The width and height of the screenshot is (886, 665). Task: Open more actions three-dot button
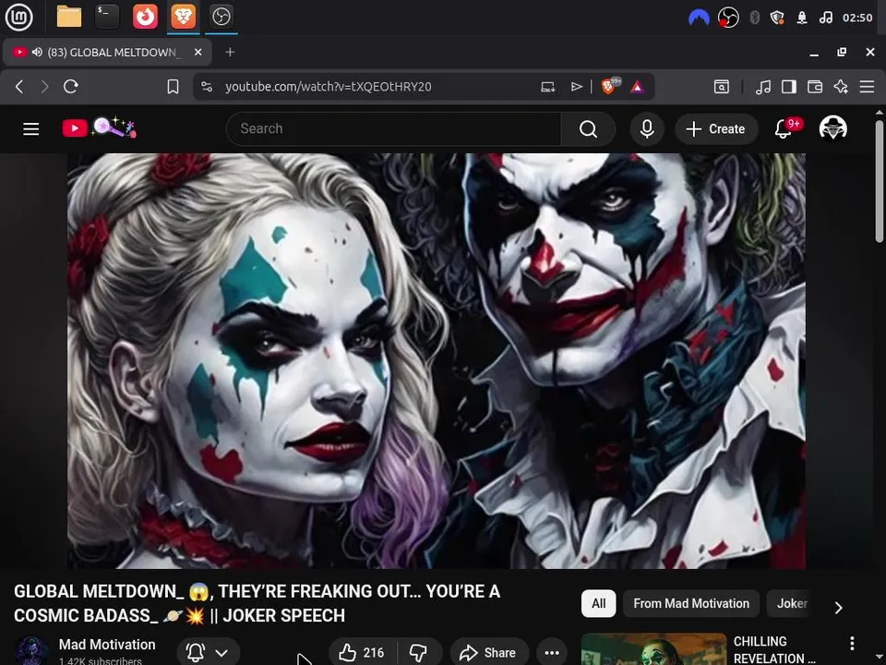(552, 653)
